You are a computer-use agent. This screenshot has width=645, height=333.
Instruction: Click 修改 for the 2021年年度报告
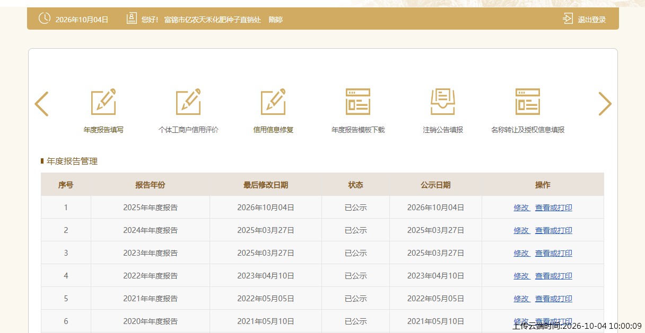522,299
